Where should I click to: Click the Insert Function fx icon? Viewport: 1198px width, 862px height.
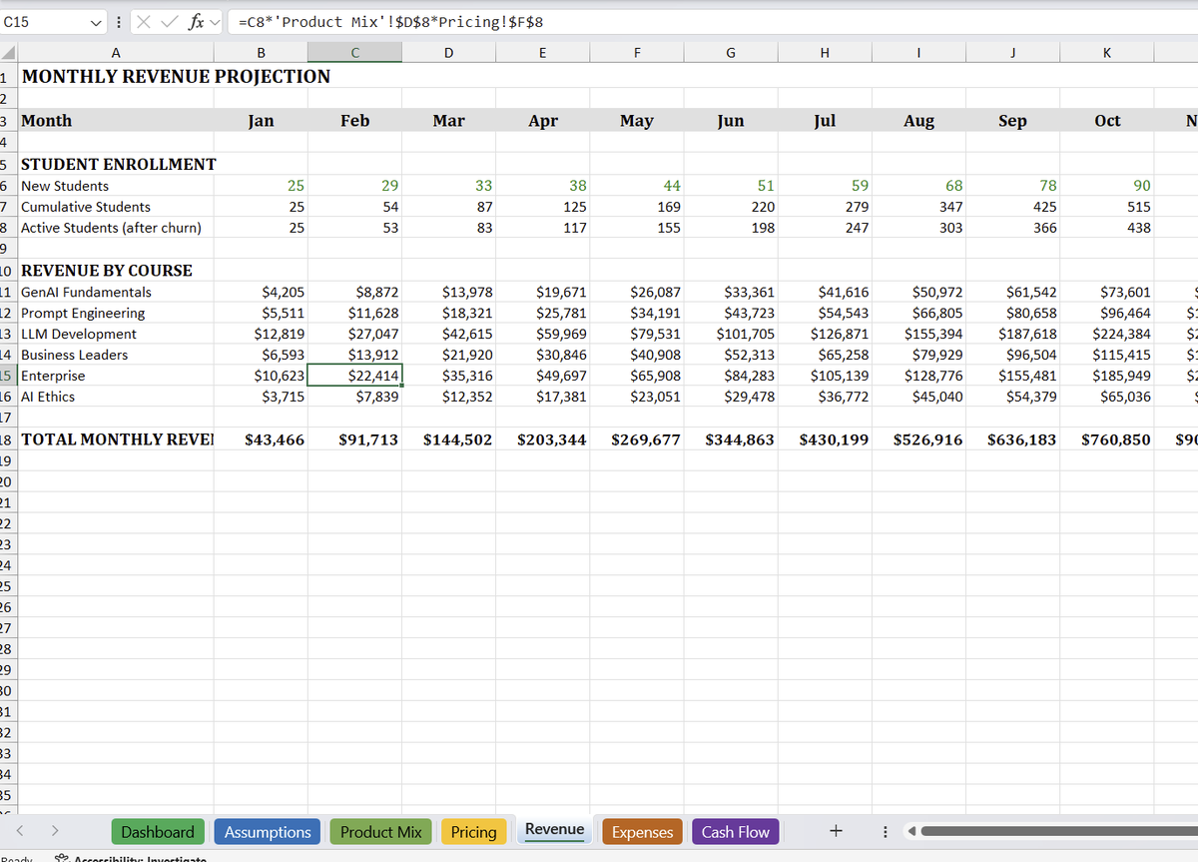197,21
